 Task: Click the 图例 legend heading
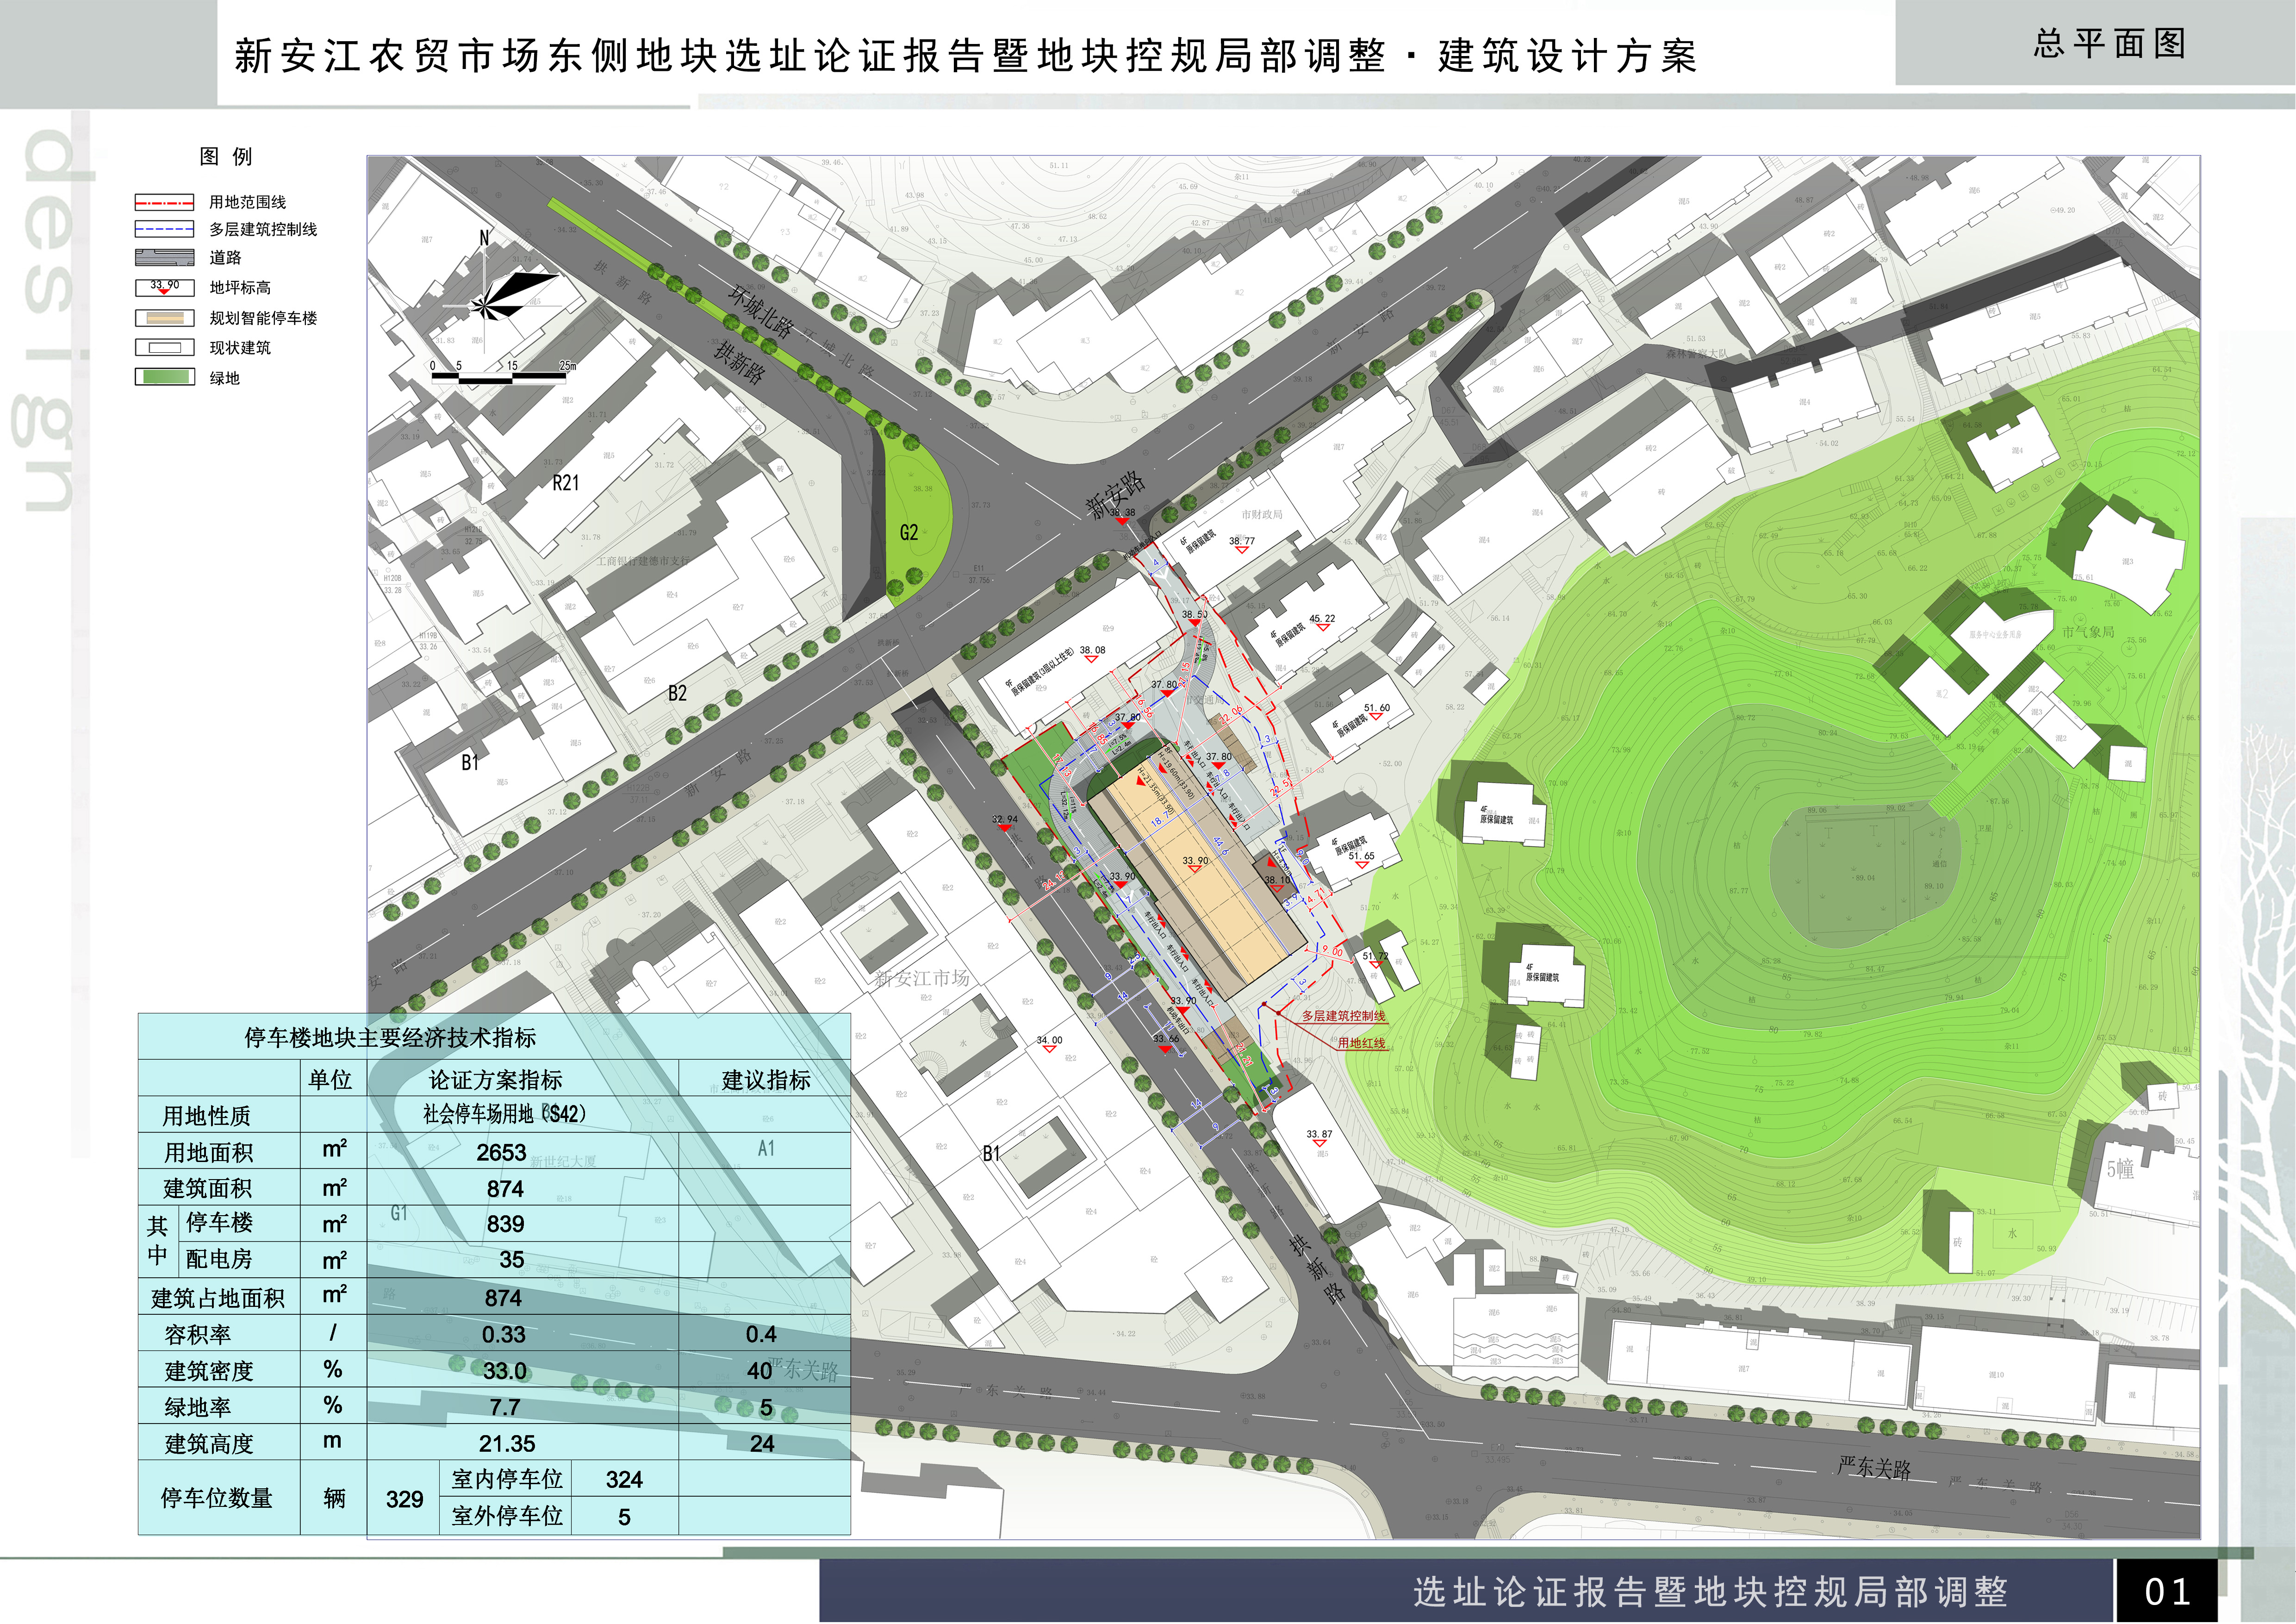click(226, 156)
